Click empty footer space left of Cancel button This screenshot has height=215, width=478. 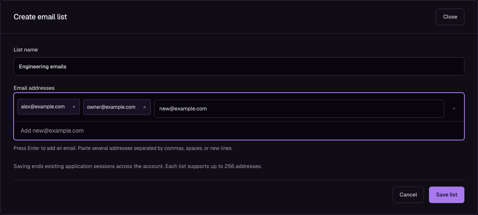point(201,194)
